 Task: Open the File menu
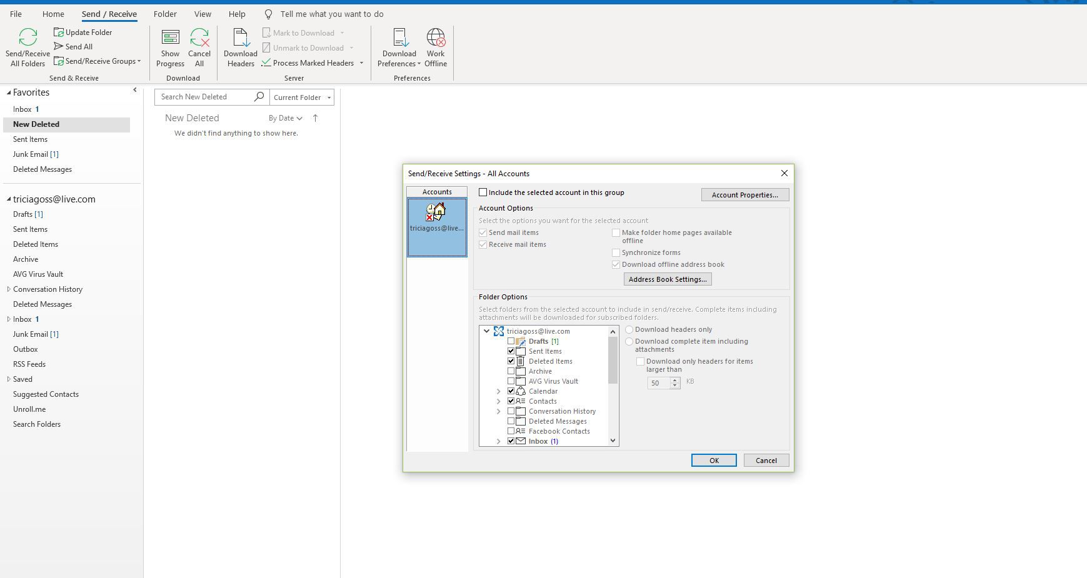pyautogui.click(x=16, y=14)
